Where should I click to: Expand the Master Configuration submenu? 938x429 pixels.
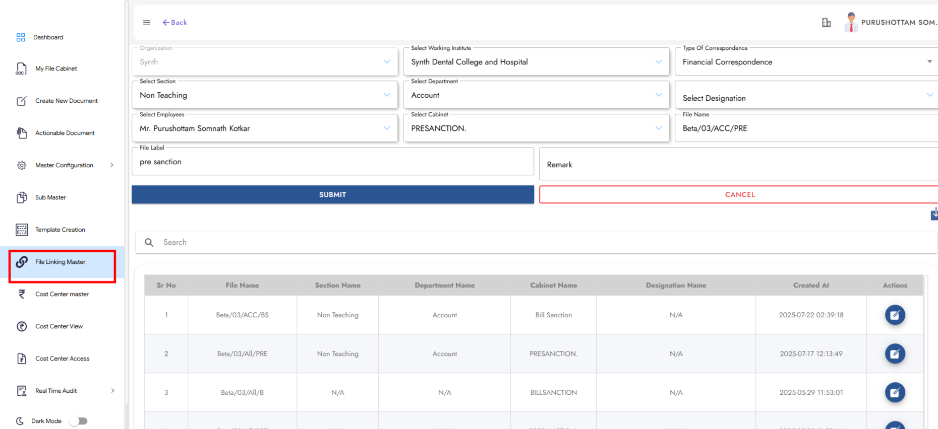(x=112, y=165)
